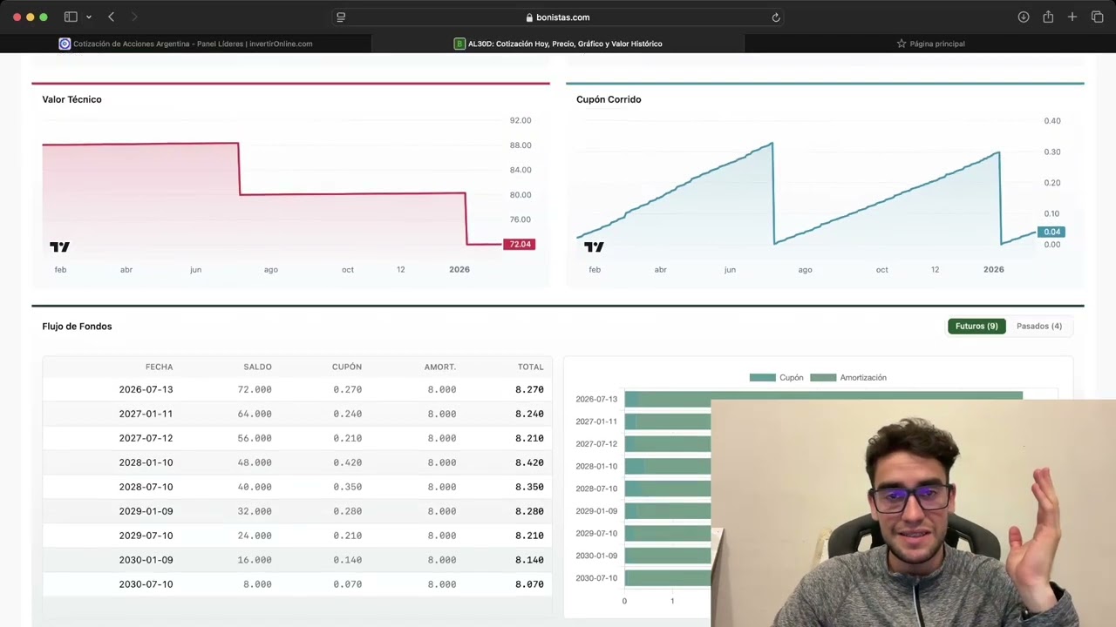Open a new tab with the plus icon
Screen dimensions: 1116x627
click(1072, 17)
